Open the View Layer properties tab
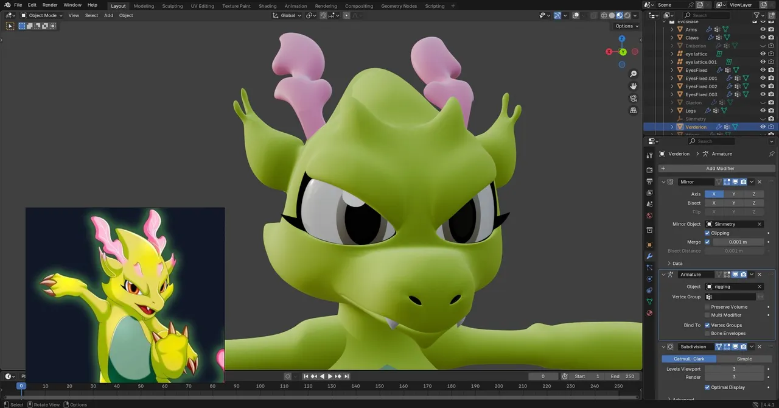 click(649, 192)
